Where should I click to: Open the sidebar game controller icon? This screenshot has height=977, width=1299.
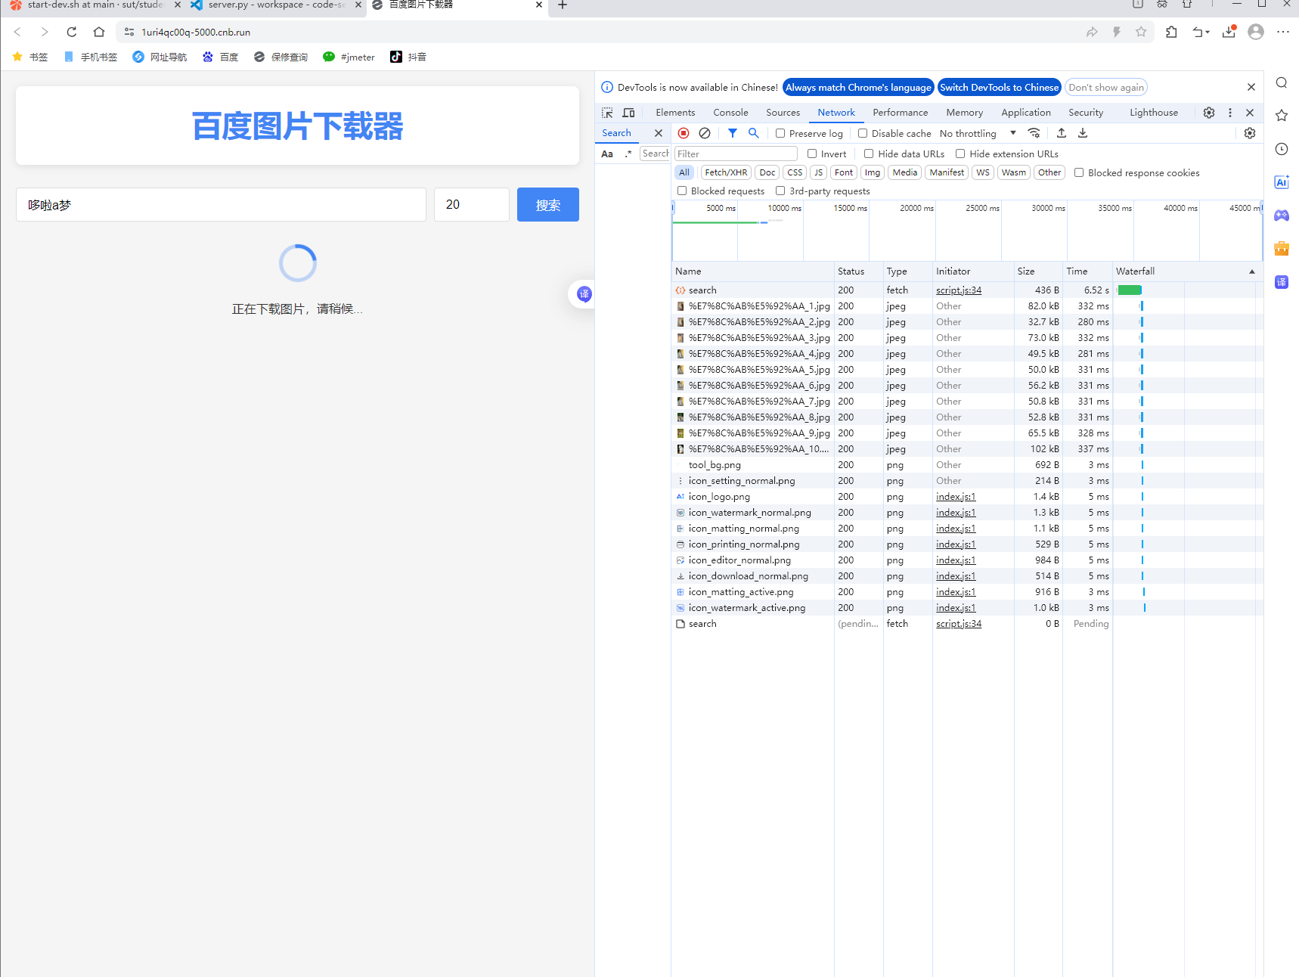point(1282,216)
